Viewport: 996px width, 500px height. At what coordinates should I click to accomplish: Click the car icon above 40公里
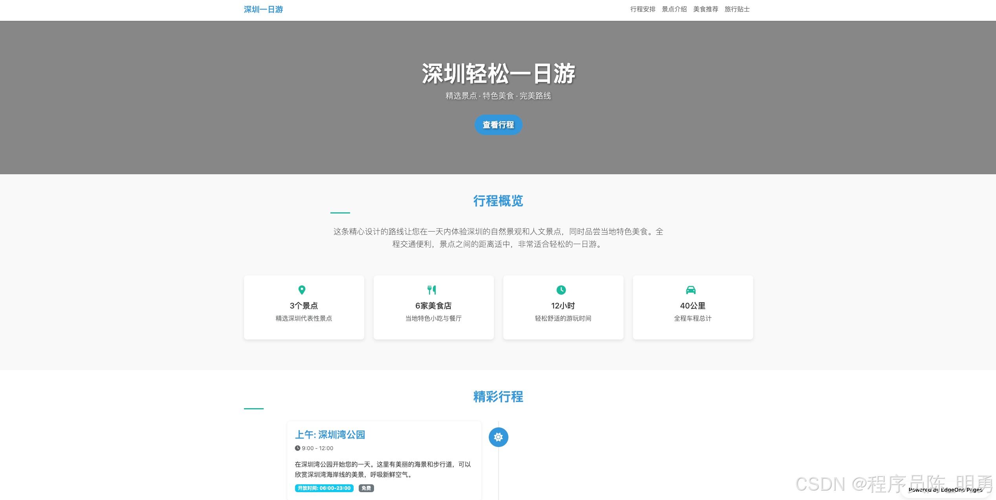pos(692,290)
